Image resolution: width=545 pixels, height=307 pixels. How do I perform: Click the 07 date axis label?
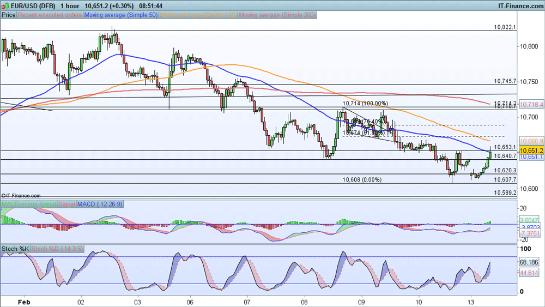[247, 302]
